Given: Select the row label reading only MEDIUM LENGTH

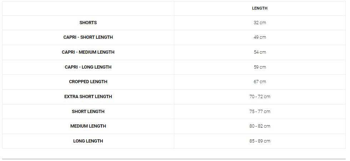Looking at the screenshot, I should [88, 126].
